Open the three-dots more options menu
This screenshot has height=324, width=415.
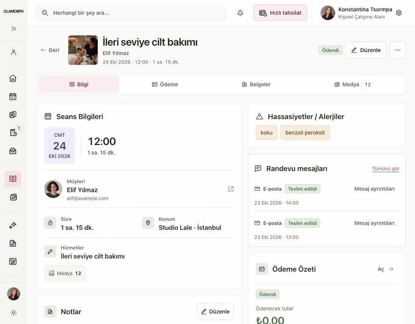pos(398,50)
